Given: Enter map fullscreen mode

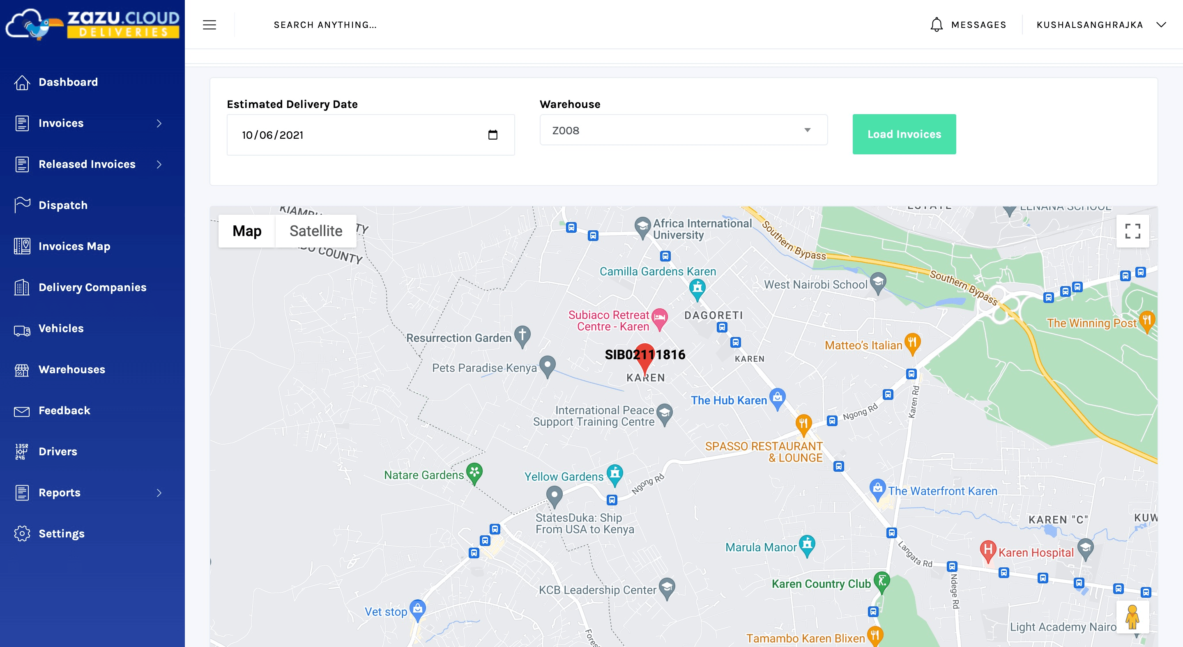Looking at the screenshot, I should point(1132,231).
